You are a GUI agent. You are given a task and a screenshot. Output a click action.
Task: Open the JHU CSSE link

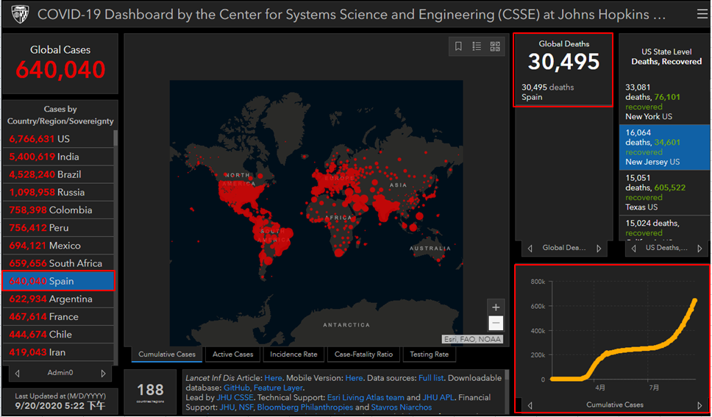(x=235, y=397)
